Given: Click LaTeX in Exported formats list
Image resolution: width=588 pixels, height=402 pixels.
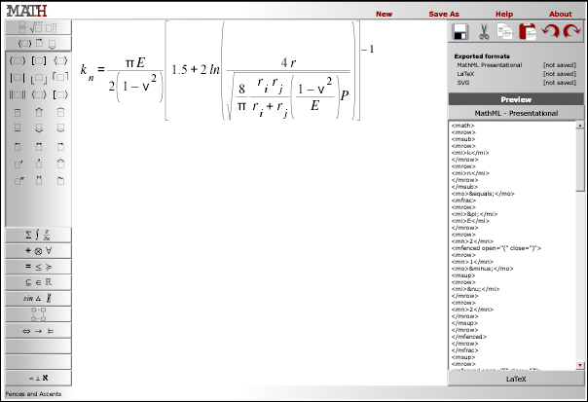Looking at the screenshot, I should click(465, 74).
